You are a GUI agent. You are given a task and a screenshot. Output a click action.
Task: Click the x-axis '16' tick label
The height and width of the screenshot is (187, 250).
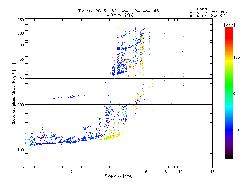click(x=212, y=172)
